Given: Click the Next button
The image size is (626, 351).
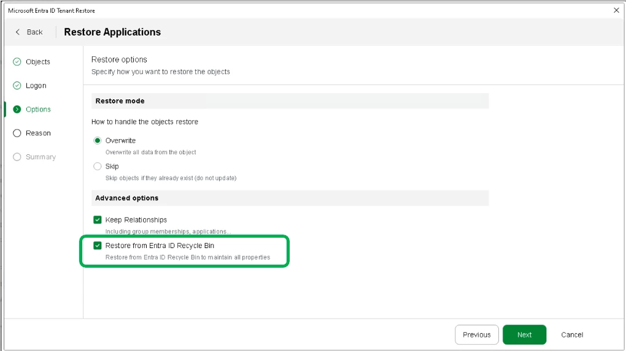Looking at the screenshot, I should pyautogui.click(x=524, y=334).
